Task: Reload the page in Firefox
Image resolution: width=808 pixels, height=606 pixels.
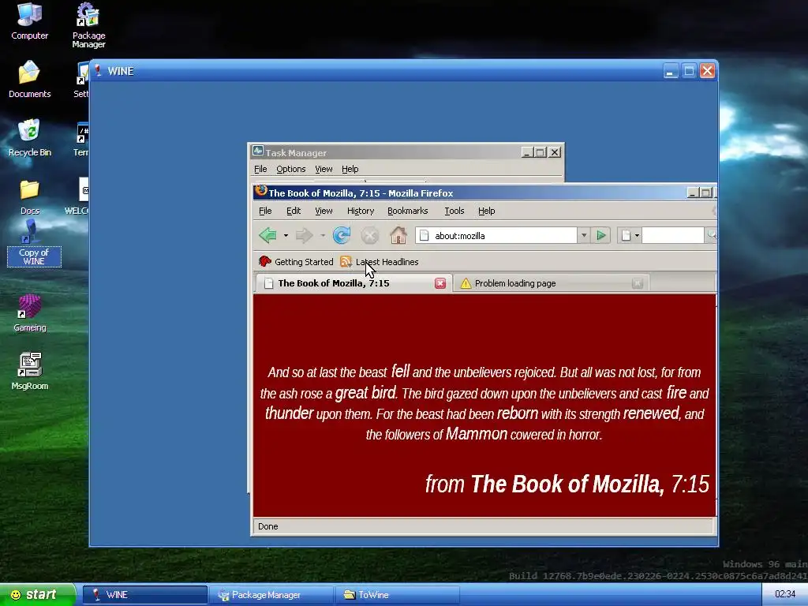Action: [x=341, y=235]
